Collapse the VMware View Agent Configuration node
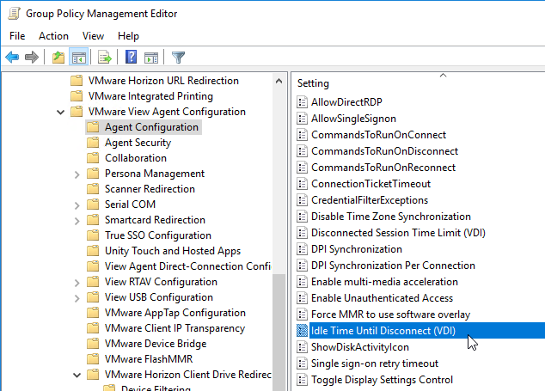 (61, 113)
